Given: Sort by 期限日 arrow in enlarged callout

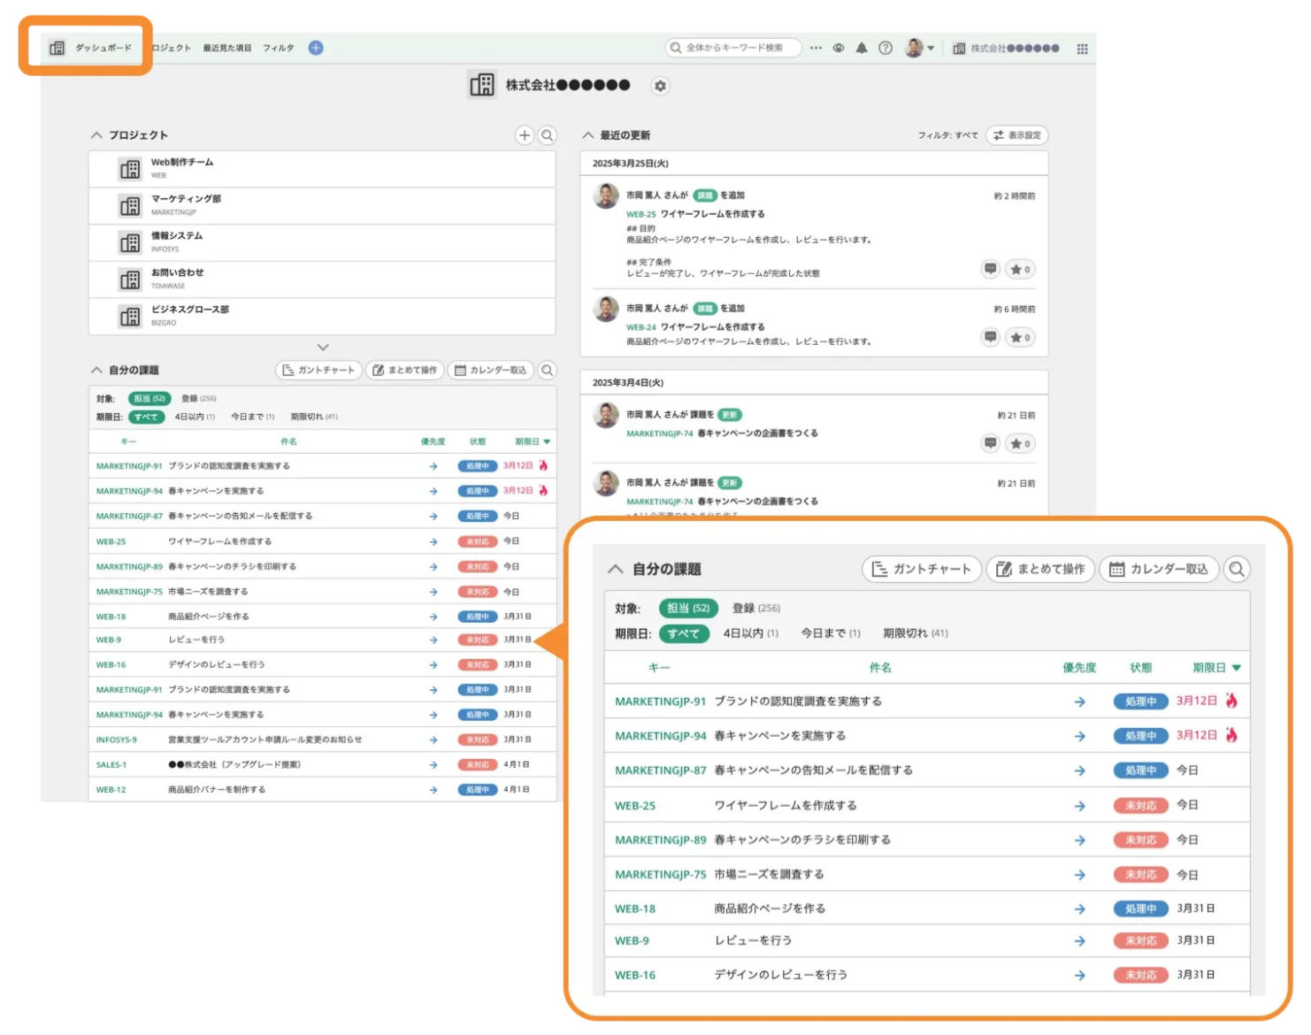Looking at the screenshot, I should 1237,668.
